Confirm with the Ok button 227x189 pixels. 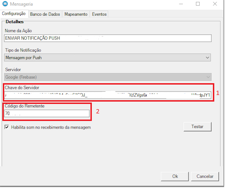click(175, 176)
